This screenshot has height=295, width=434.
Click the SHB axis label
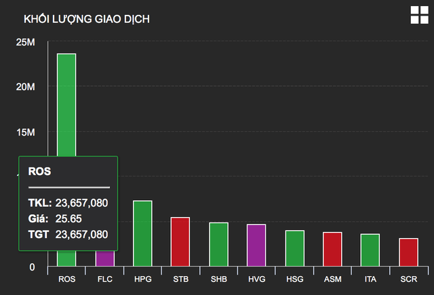click(x=218, y=279)
